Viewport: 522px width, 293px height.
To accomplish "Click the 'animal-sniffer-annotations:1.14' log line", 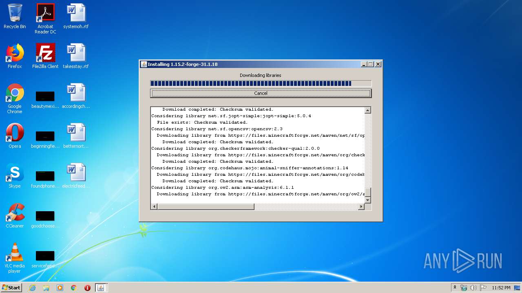I will pyautogui.click(x=250, y=168).
